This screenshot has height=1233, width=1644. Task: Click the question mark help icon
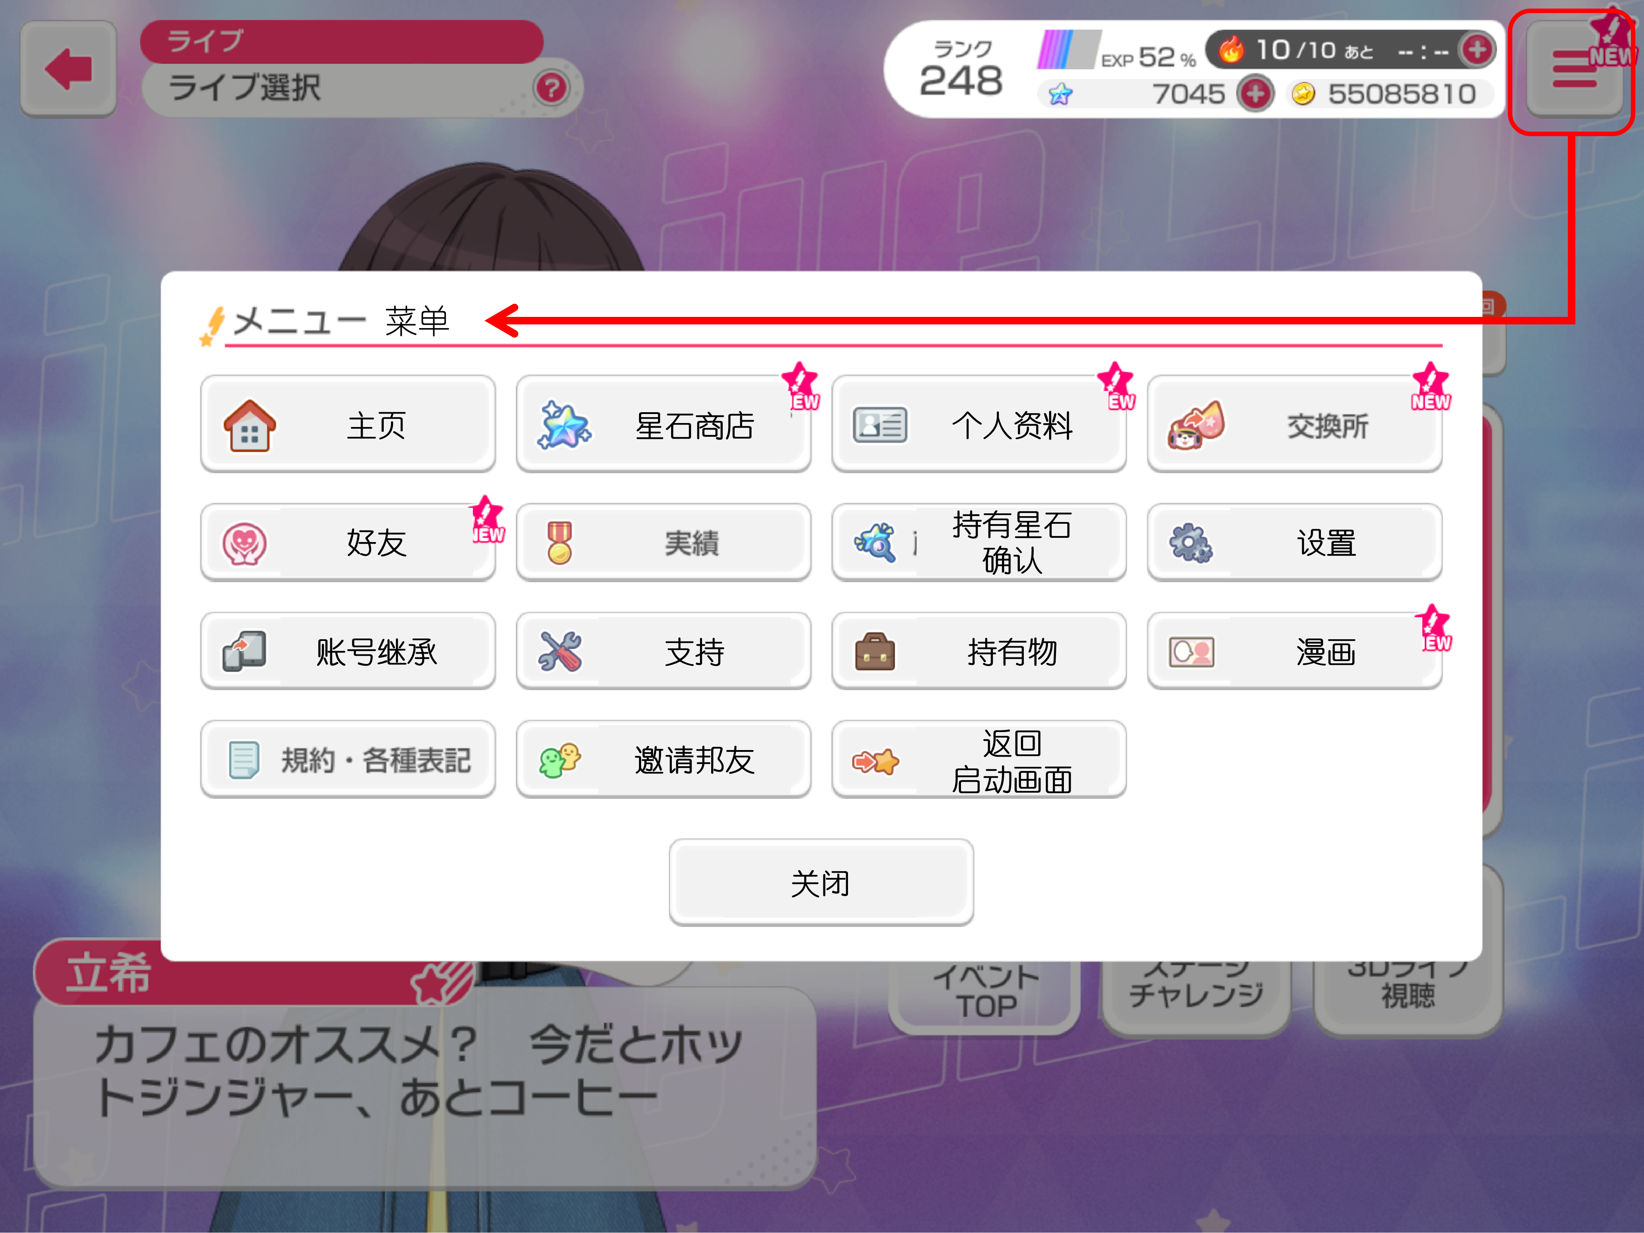(x=551, y=88)
